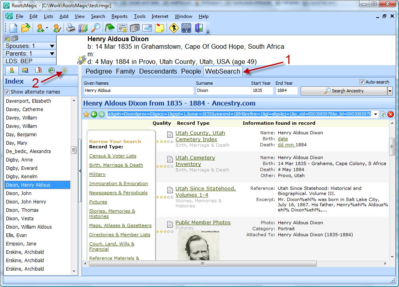Click the yellow pinned note icon

pyautogui.click(x=160, y=28)
